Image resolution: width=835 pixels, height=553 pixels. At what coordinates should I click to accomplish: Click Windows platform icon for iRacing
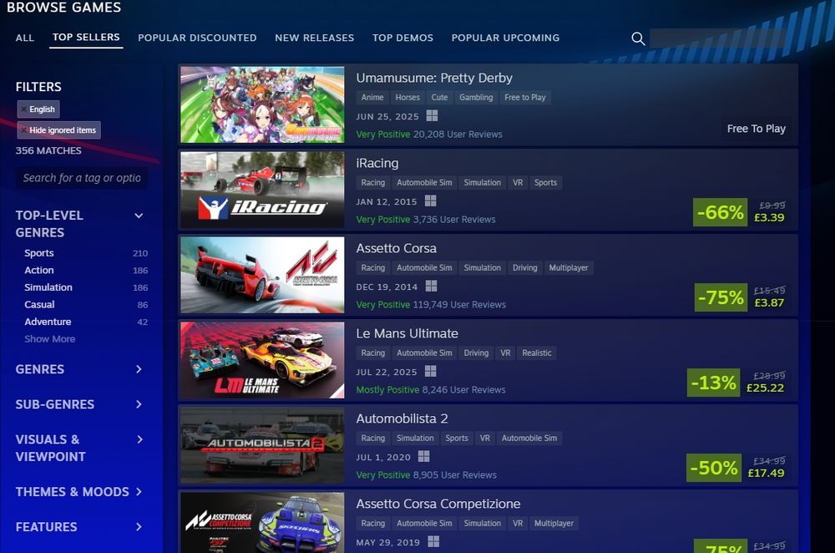(x=431, y=200)
